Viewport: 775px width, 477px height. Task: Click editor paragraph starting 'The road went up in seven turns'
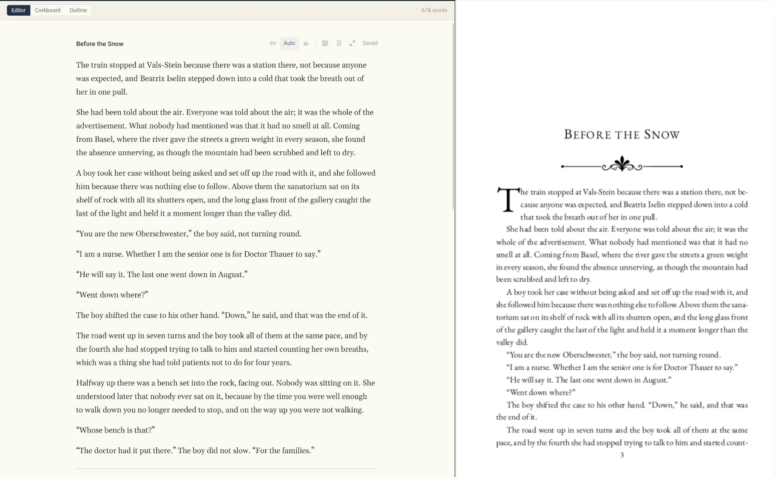pos(222,349)
